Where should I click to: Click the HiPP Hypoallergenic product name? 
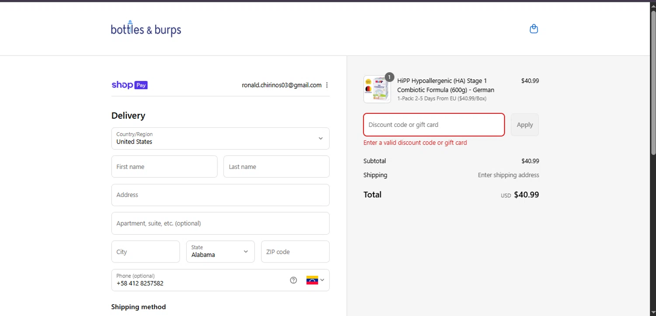(446, 85)
